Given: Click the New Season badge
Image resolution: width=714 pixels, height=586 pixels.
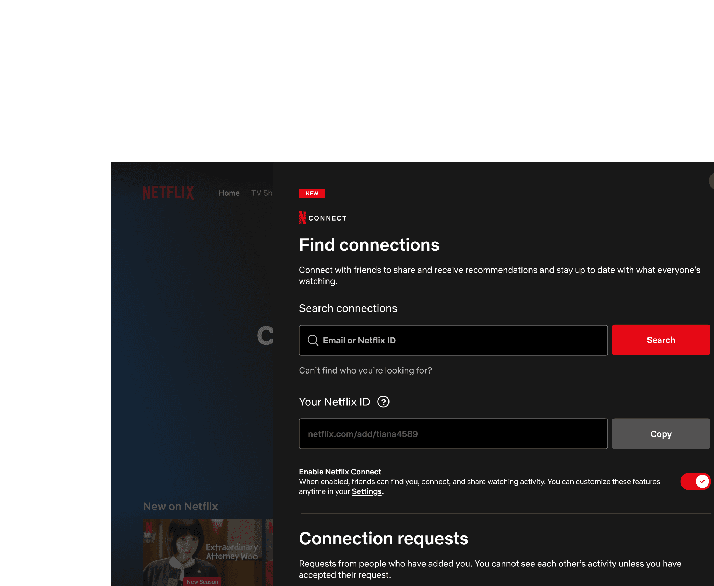Looking at the screenshot, I should [x=202, y=581].
